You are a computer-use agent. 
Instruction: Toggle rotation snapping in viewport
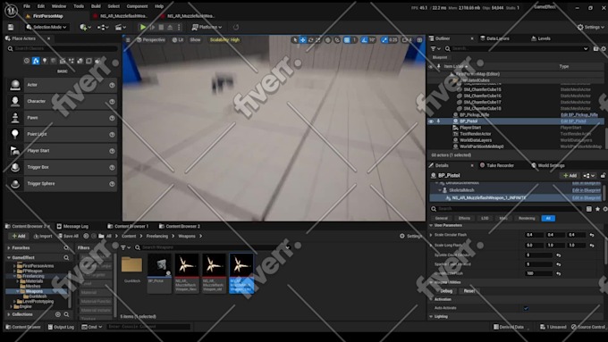click(364, 40)
